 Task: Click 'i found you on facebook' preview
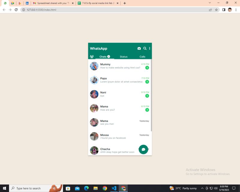pyautogui.click(x=113, y=138)
